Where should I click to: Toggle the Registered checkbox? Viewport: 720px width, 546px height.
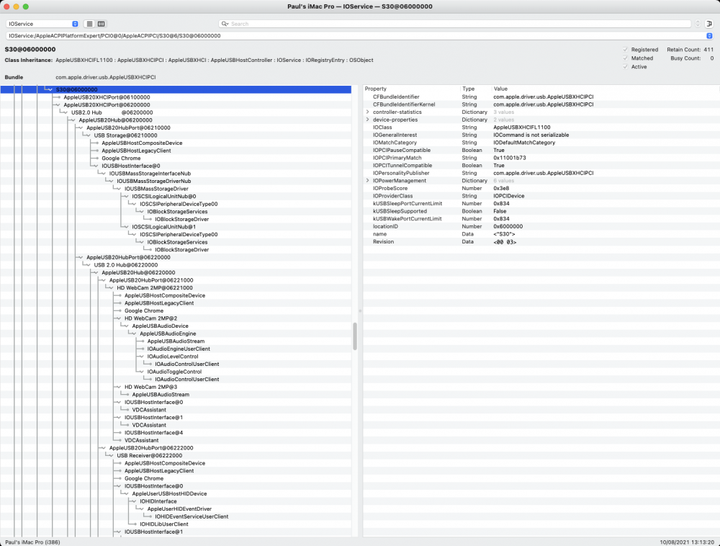tap(625, 50)
